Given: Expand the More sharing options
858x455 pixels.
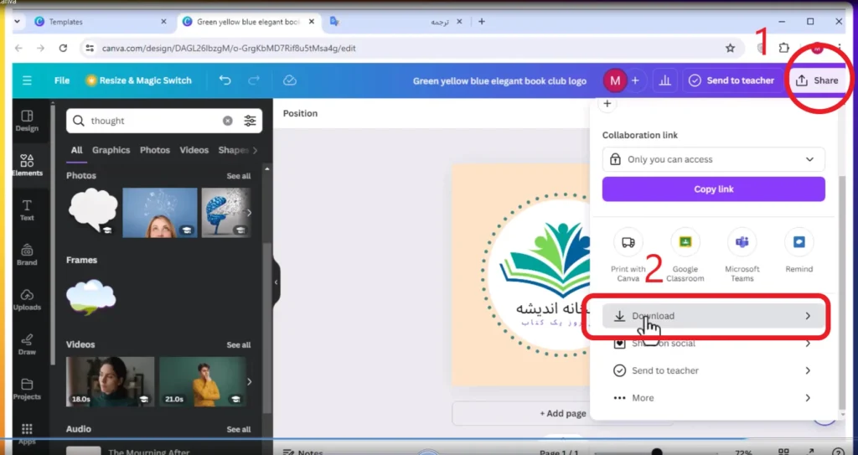Looking at the screenshot, I should point(714,398).
